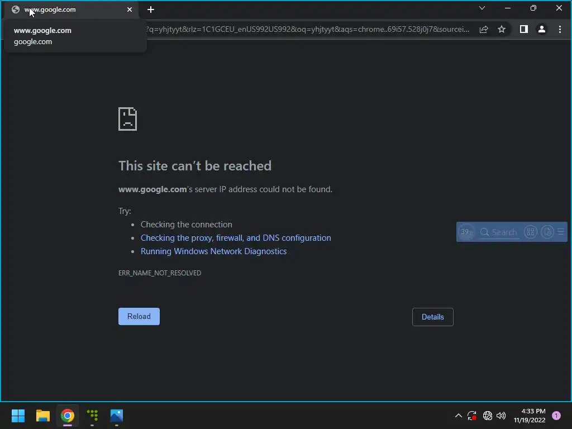
Task: Open the volume speaker tray icon
Action: pyautogui.click(x=501, y=416)
